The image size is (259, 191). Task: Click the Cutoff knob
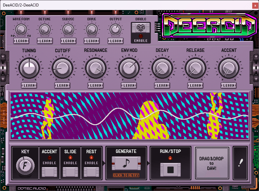[62, 68]
